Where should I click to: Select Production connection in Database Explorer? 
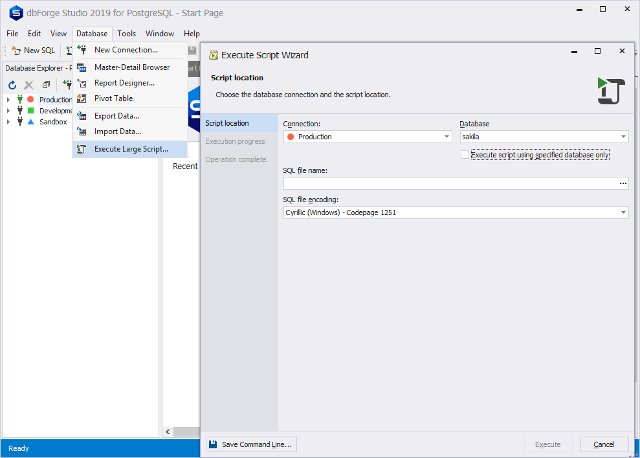(55, 100)
